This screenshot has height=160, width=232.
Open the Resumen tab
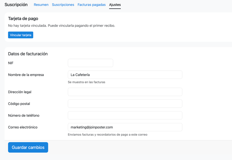41,5
